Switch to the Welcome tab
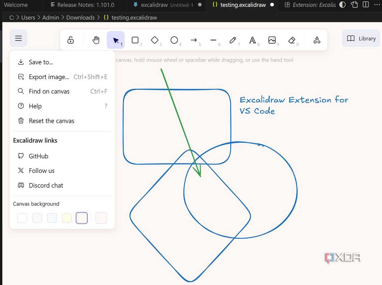Screen dimensions: 382x285 click(x=16, y=5)
